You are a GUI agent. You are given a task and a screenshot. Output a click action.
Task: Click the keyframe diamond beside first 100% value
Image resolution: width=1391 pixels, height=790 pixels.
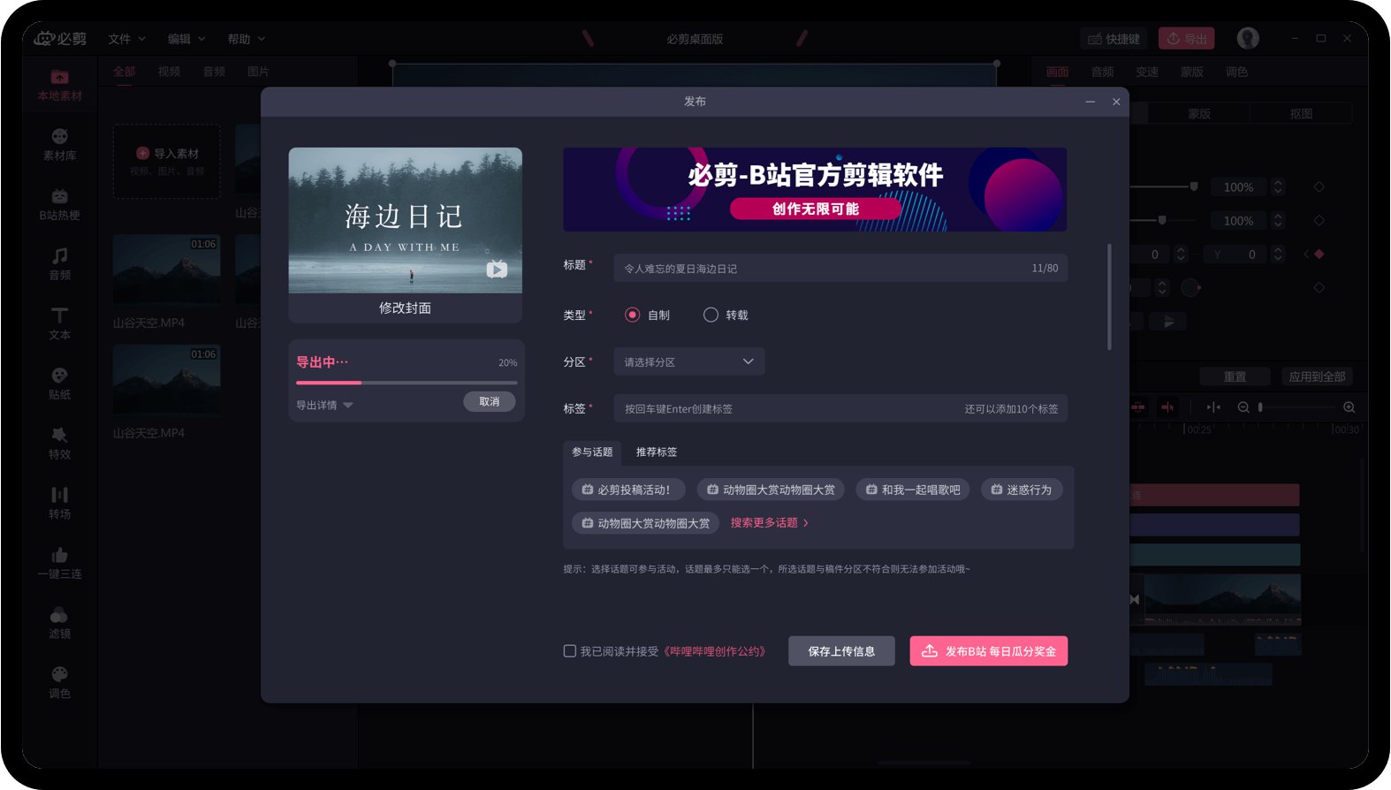[x=1319, y=187]
